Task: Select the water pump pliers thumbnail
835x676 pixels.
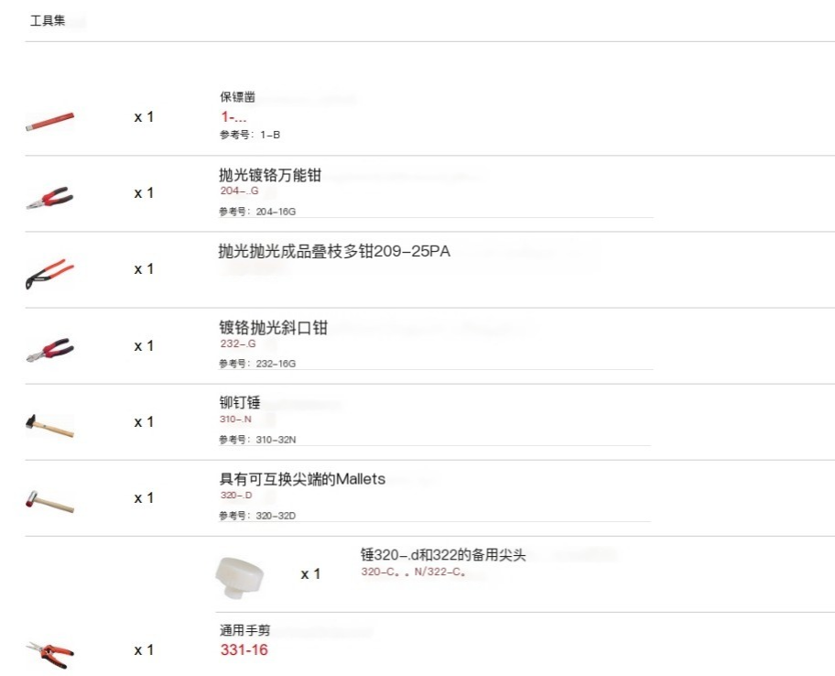Action: tap(50, 274)
